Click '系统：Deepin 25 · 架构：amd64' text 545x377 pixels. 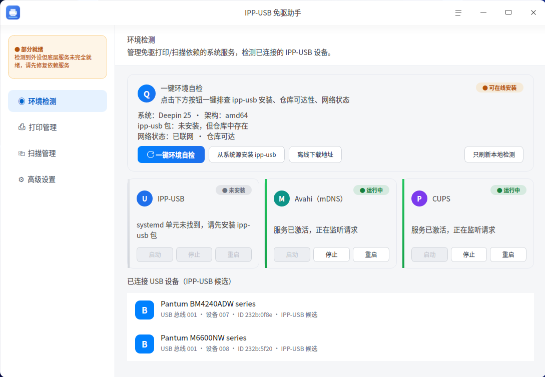[193, 115]
